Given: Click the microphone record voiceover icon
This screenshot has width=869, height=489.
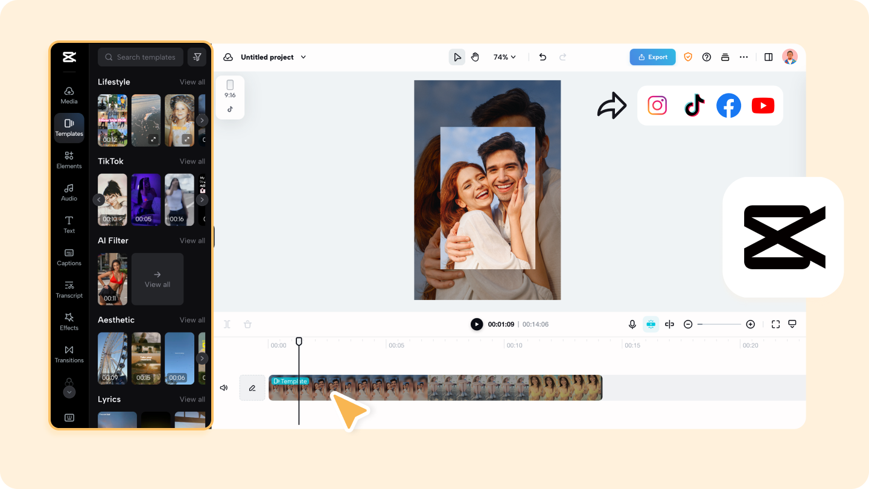Looking at the screenshot, I should (x=632, y=324).
